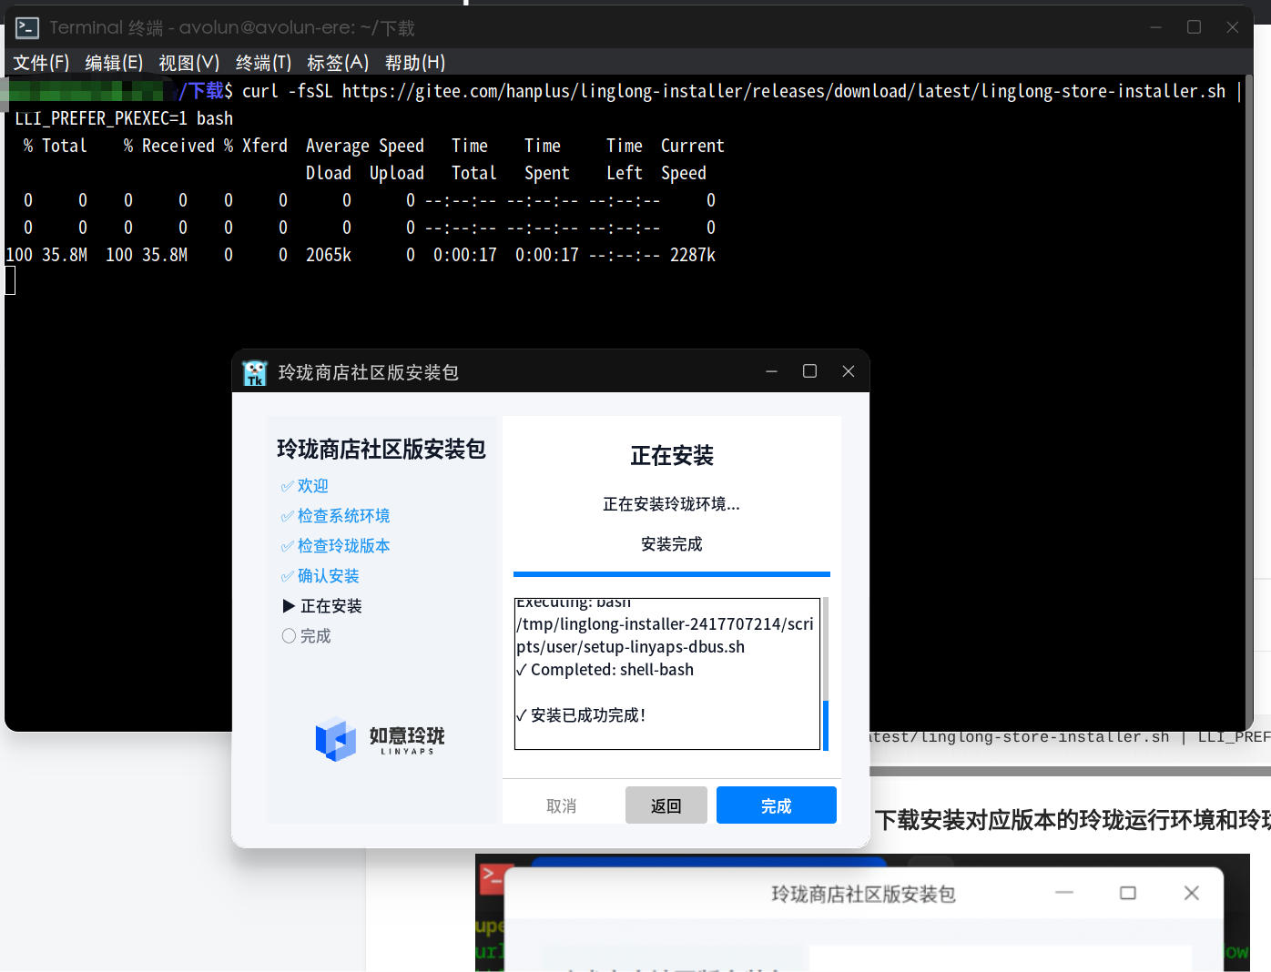Click the arrow marker beside 正在安装 step

point(289,606)
